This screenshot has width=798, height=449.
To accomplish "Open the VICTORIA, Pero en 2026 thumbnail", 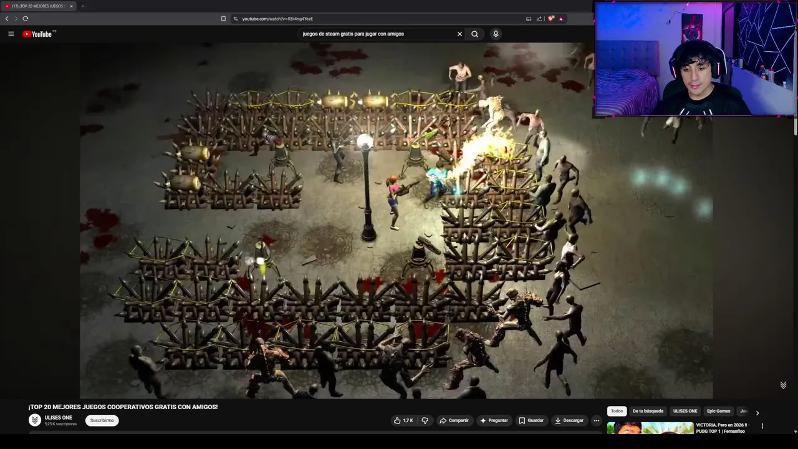I will pos(650,428).
